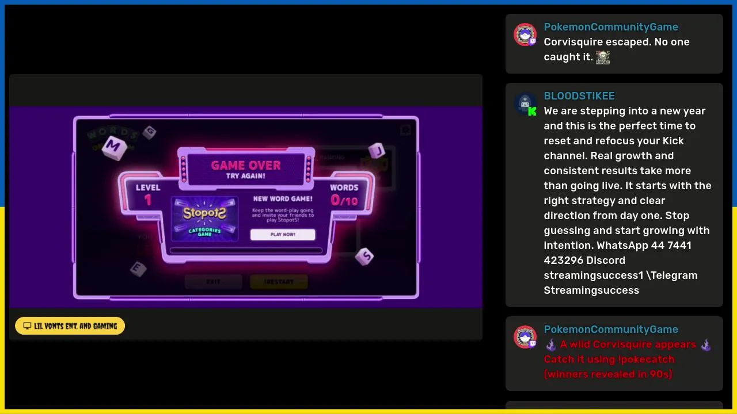
Task: Click the 'WORDS' label
Action: [x=344, y=187]
